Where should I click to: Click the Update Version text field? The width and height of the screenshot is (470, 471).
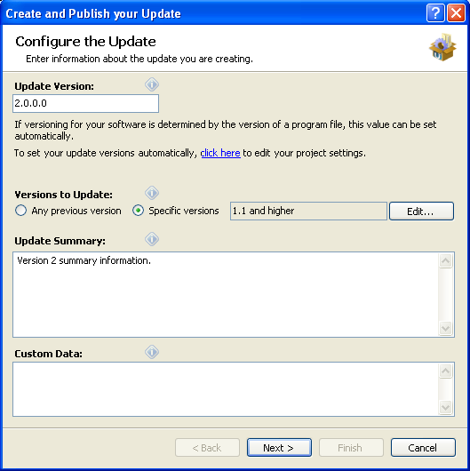point(85,104)
